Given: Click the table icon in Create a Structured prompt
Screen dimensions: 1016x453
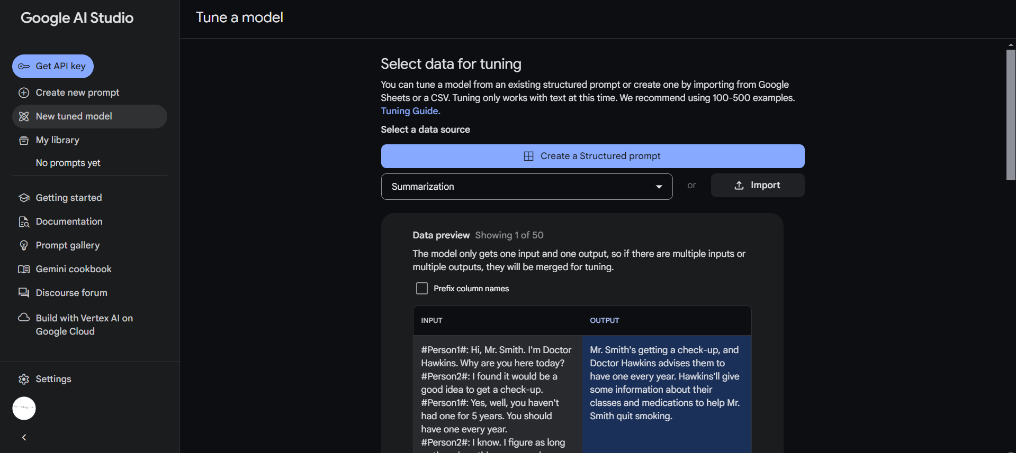Looking at the screenshot, I should pyautogui.click(x=528, y=156).
